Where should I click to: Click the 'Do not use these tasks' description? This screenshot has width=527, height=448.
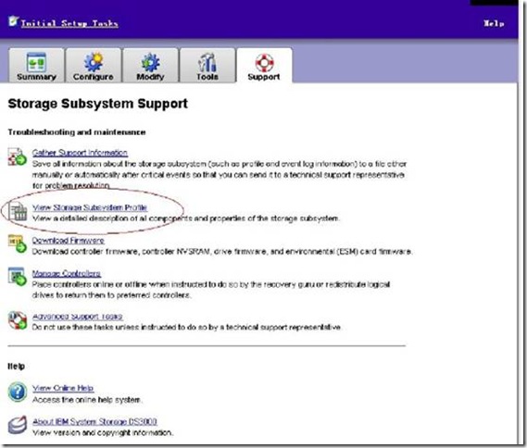tap(187, 327)
